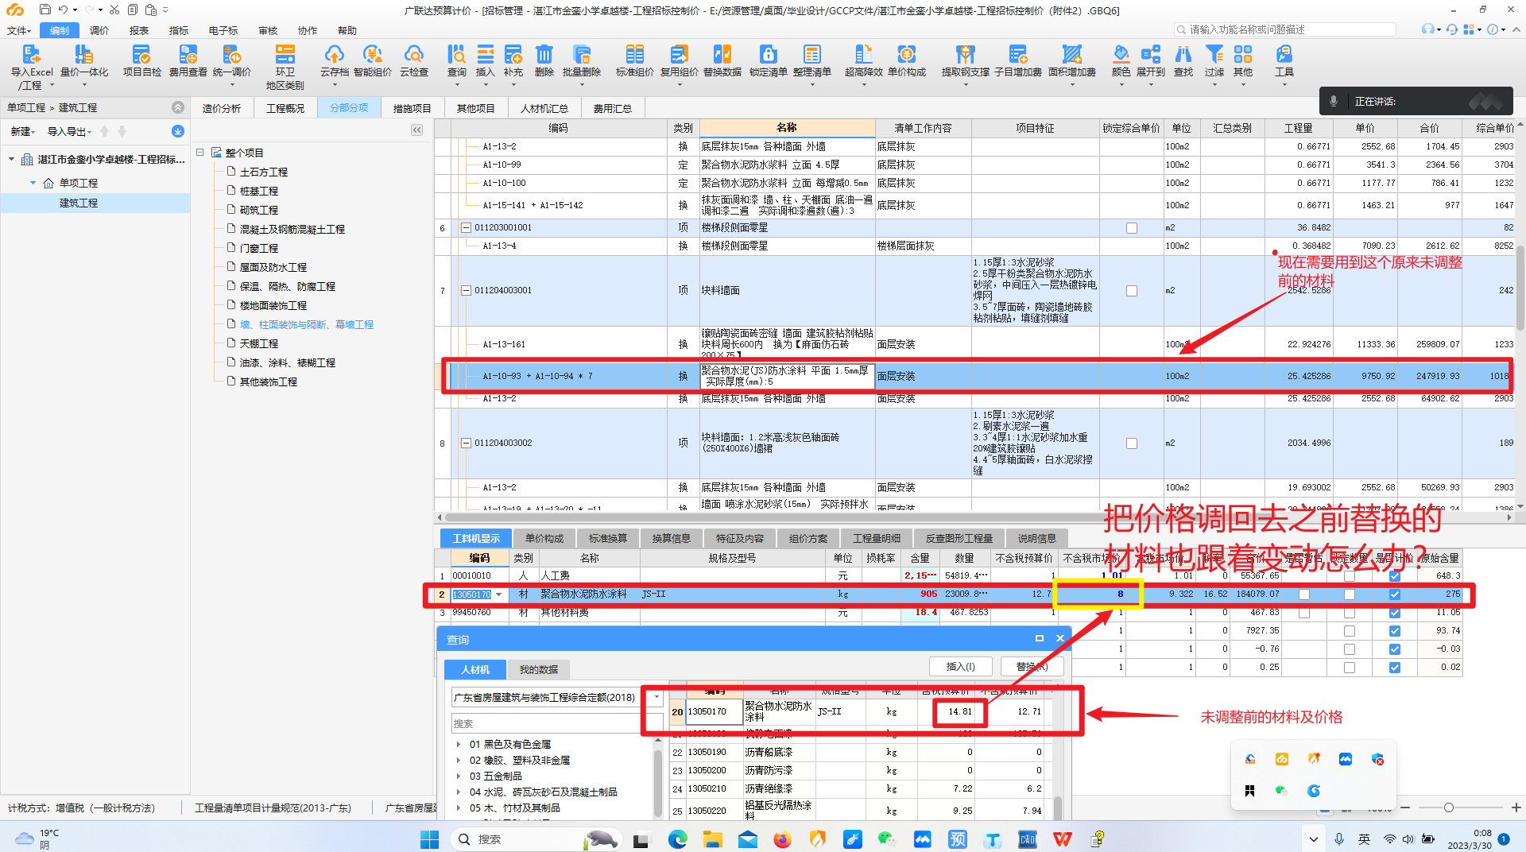This screenshot has width=1526, height=852.
Task: Open the 调价 menu
Action: (x=99, y=30)
